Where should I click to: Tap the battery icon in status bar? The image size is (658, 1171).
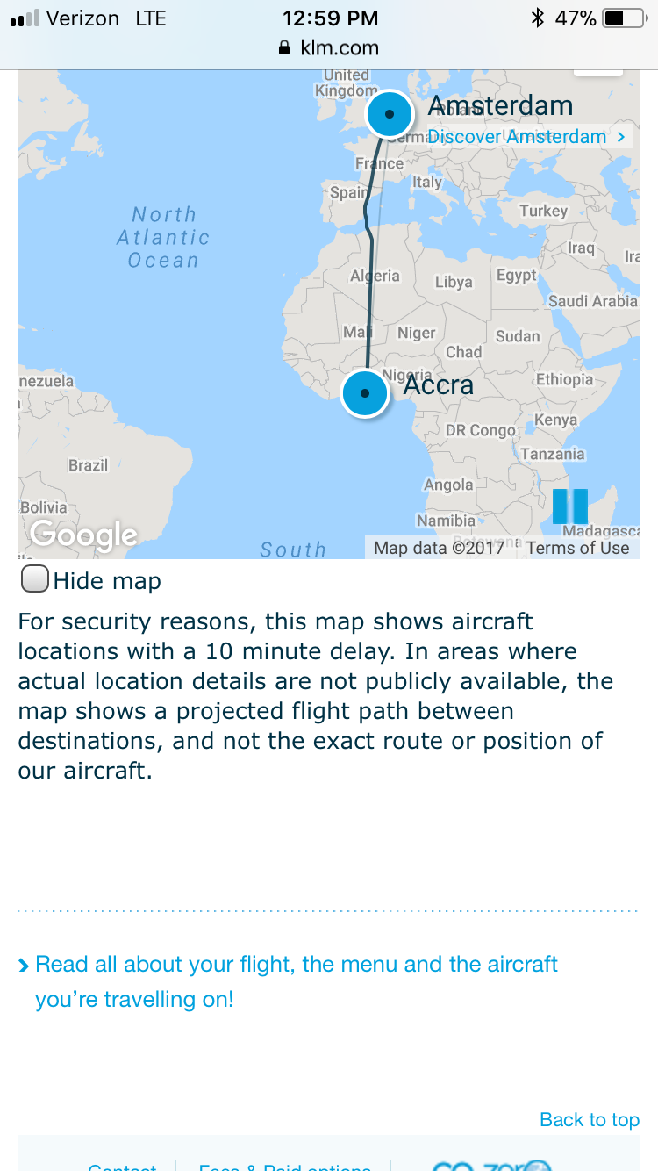tap(625, 18)
